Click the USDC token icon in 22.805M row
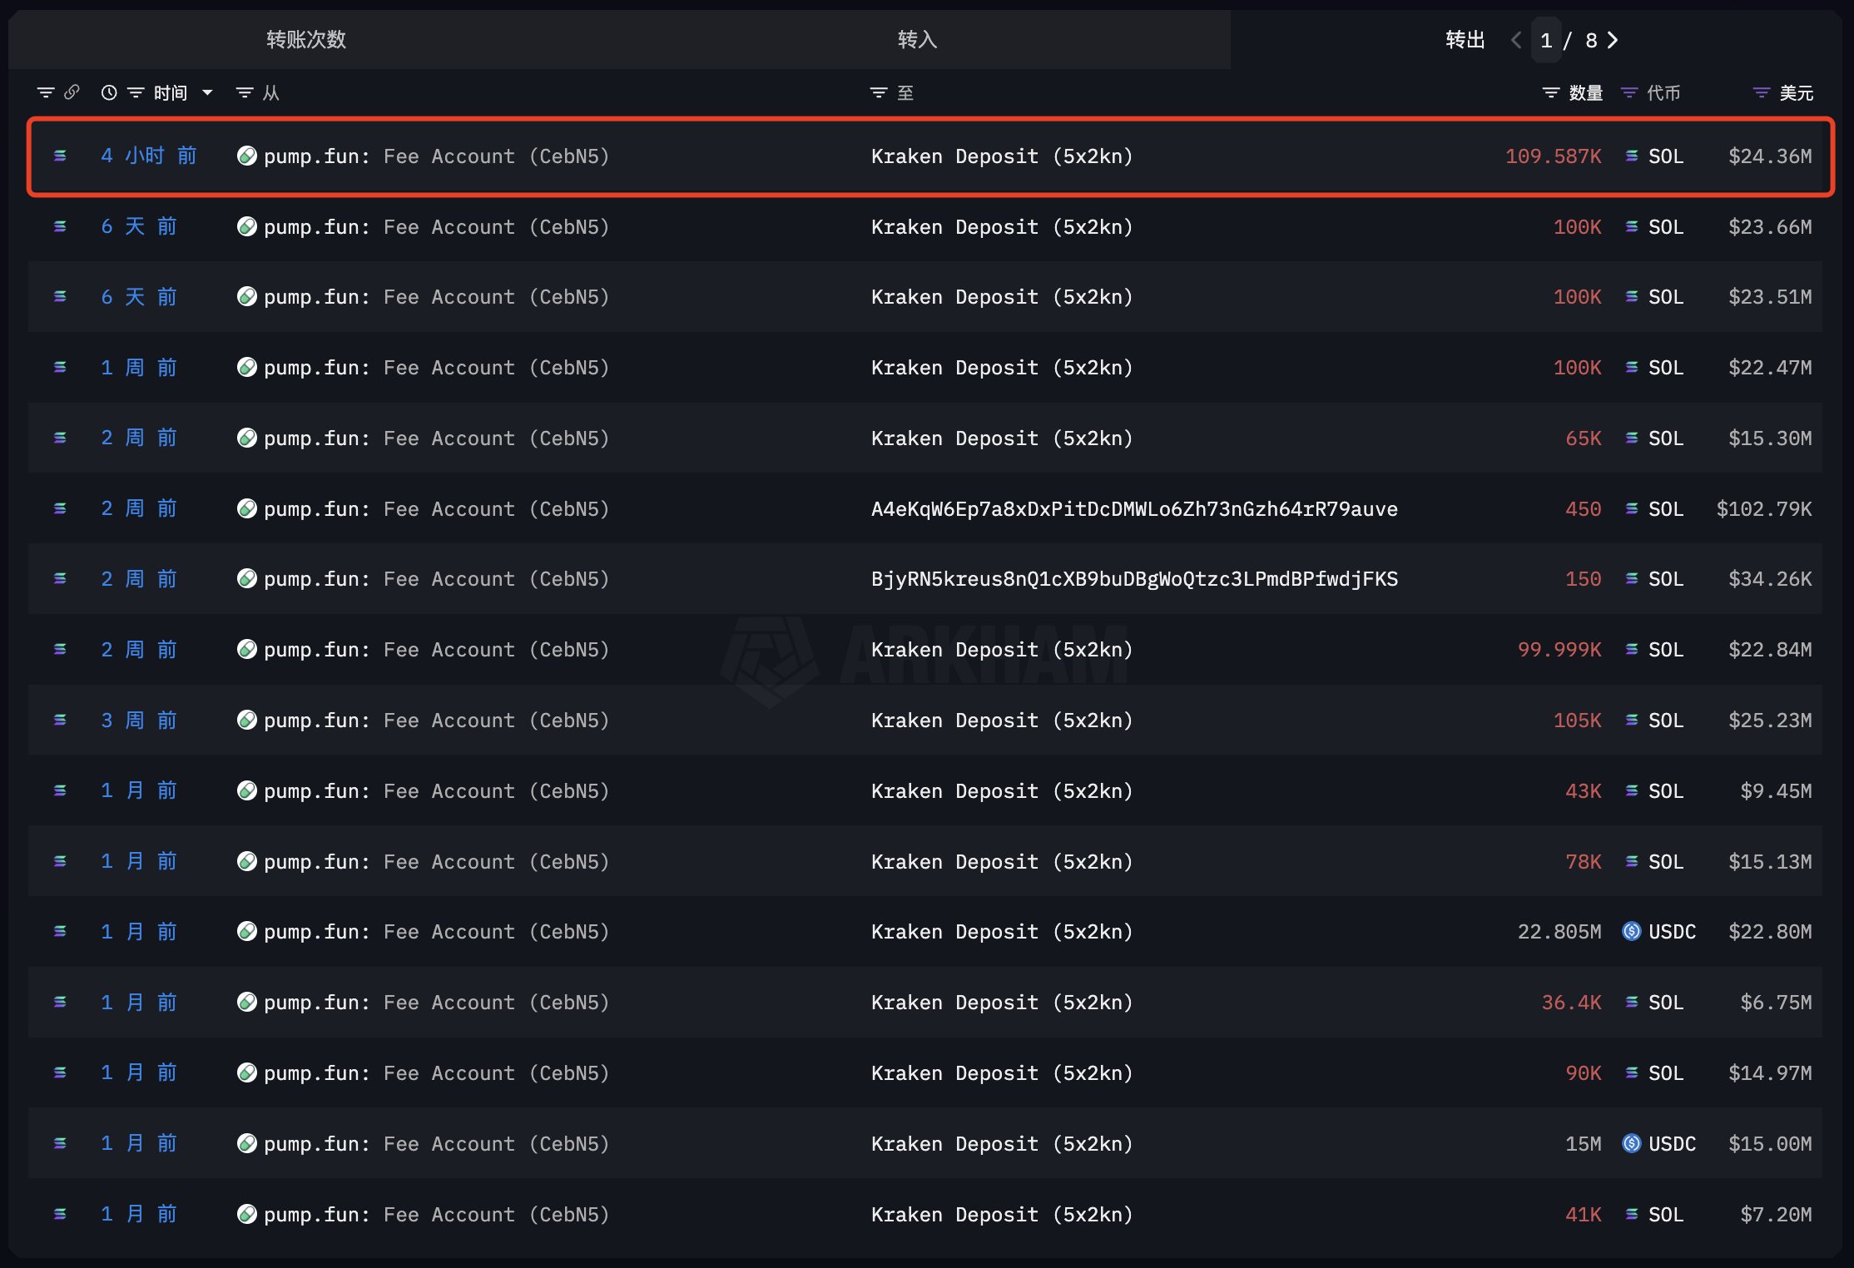This screenshot has width=1854, height=1268. click(x=1631, y=931)
